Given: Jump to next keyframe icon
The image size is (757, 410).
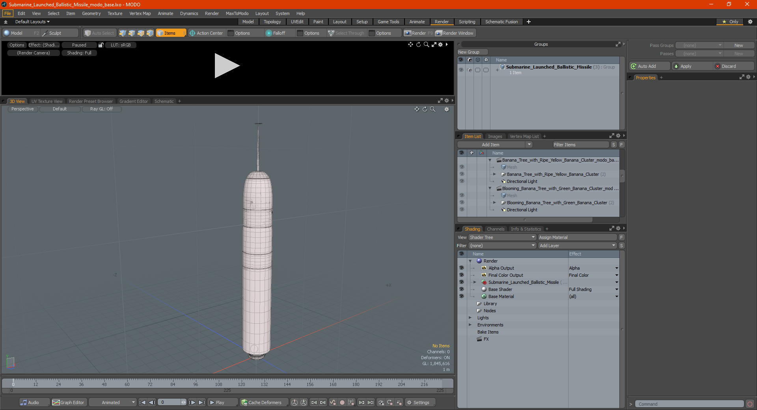Looking at the screenshot, I should (362, 403).
